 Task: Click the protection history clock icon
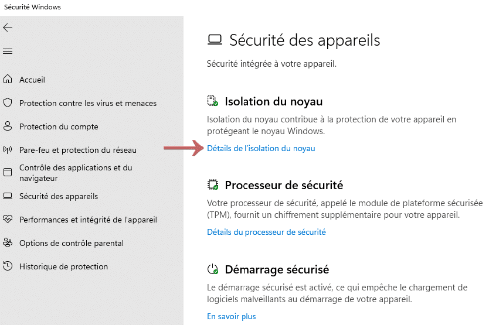pyautogui.click(x=8, y=266)
